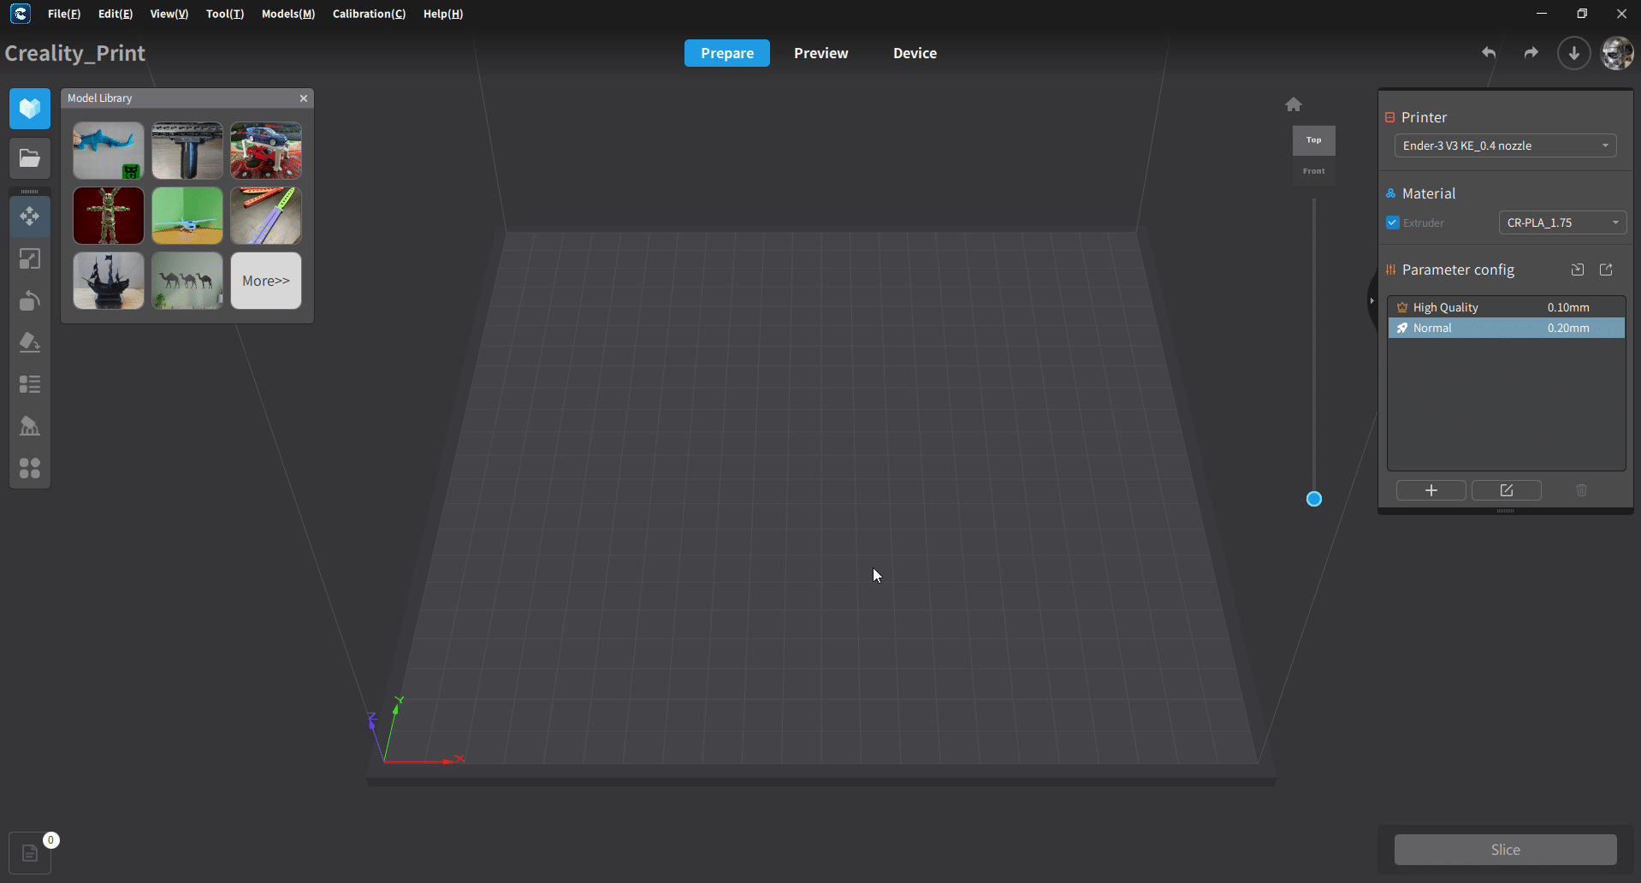Viewport: 1641px width, 883px height.
Task: Click the Redo arrow icon
Action: click(1531, 53)
